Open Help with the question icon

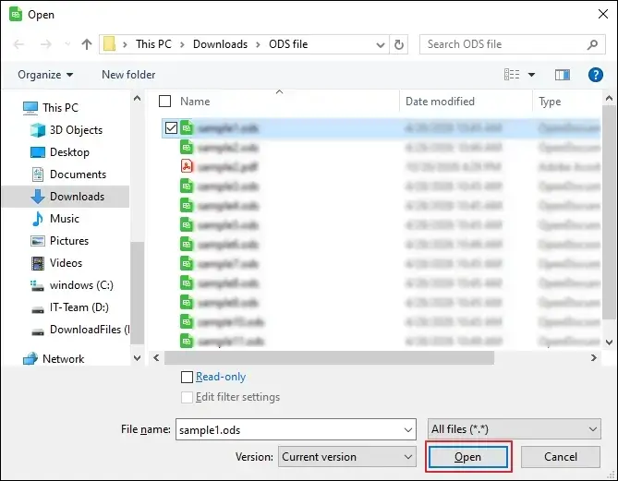tap(596, 75)
